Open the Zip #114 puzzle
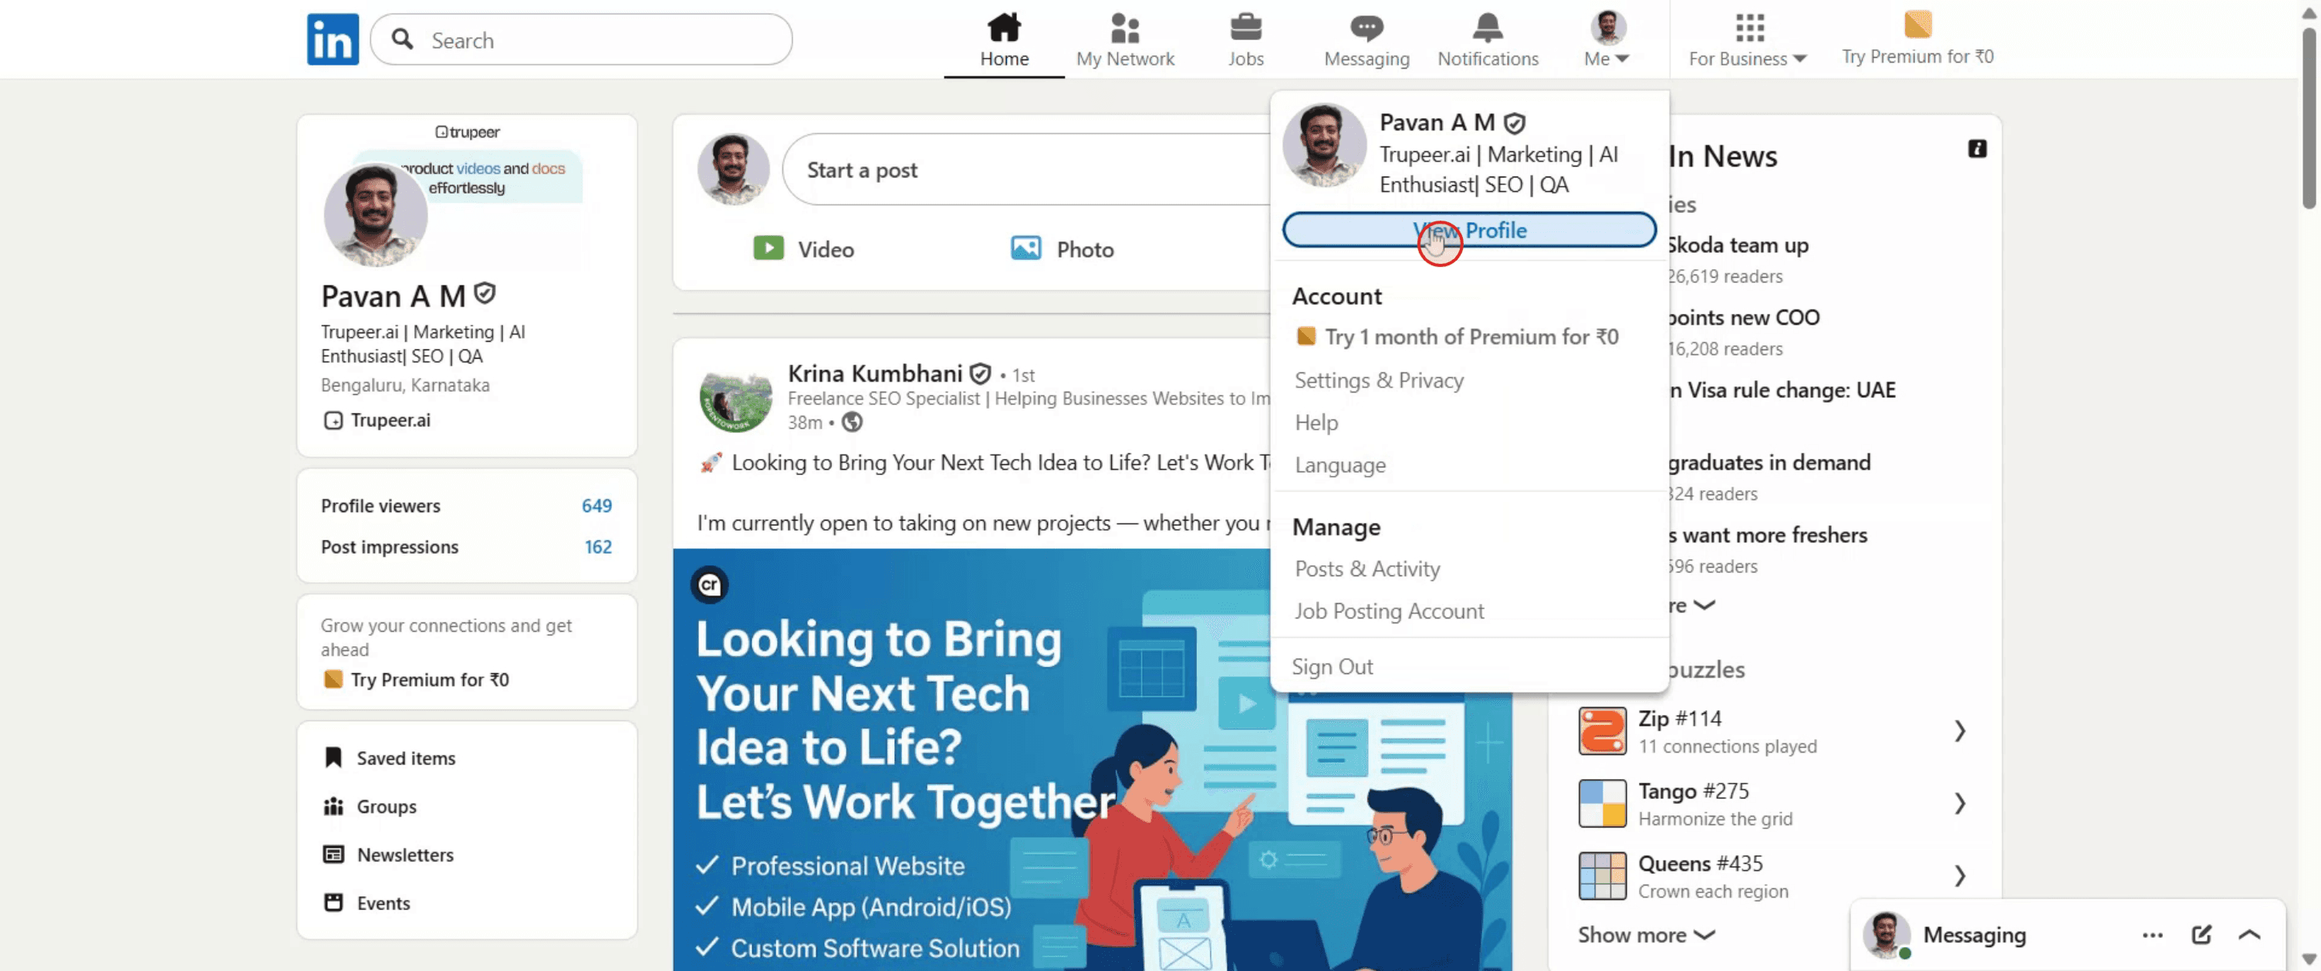 click(1772, 730)
